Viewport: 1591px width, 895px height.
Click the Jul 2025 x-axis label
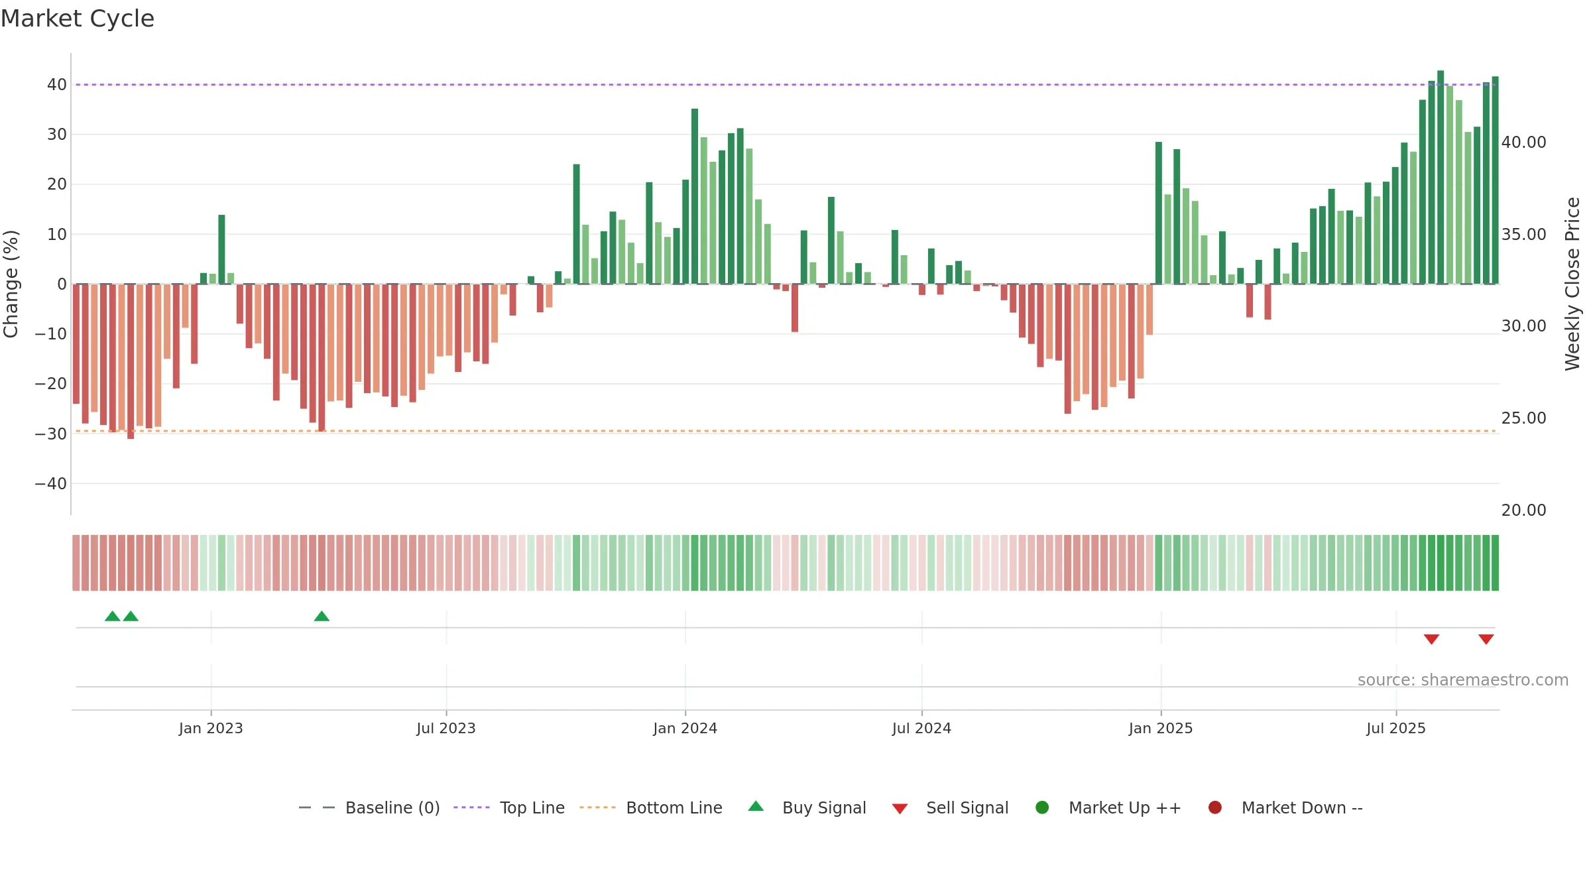pos(1395,728)
